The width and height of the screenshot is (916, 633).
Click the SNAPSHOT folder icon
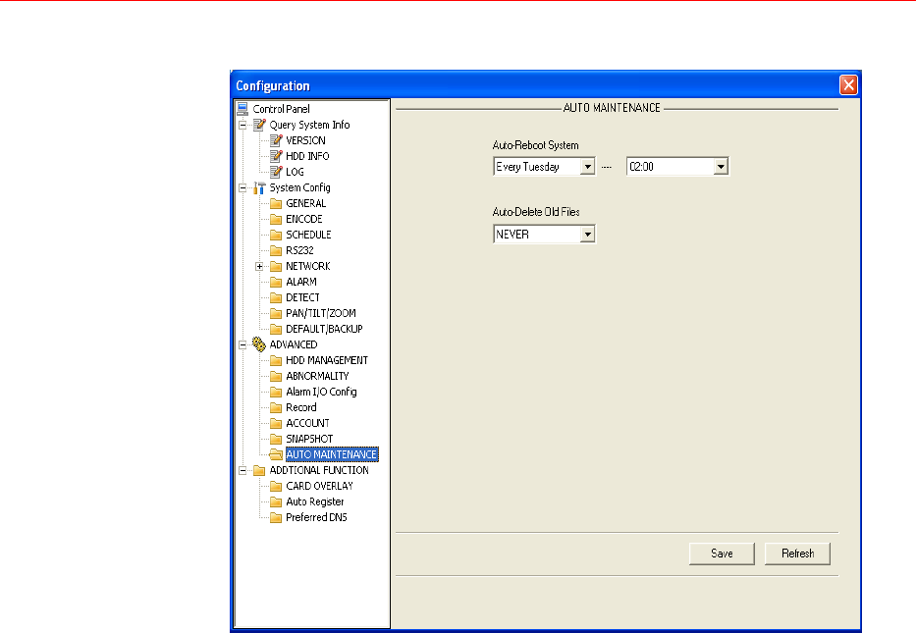point(276,439)
